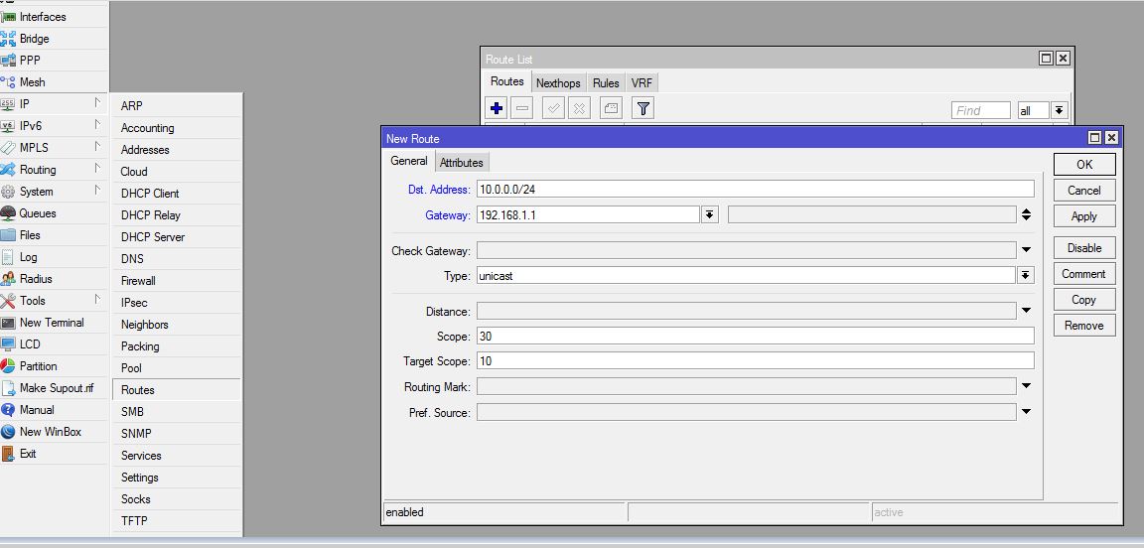The image size is (1144, 548).
Task: Select the Routes tab in Route List
Action: click(507, 81)
